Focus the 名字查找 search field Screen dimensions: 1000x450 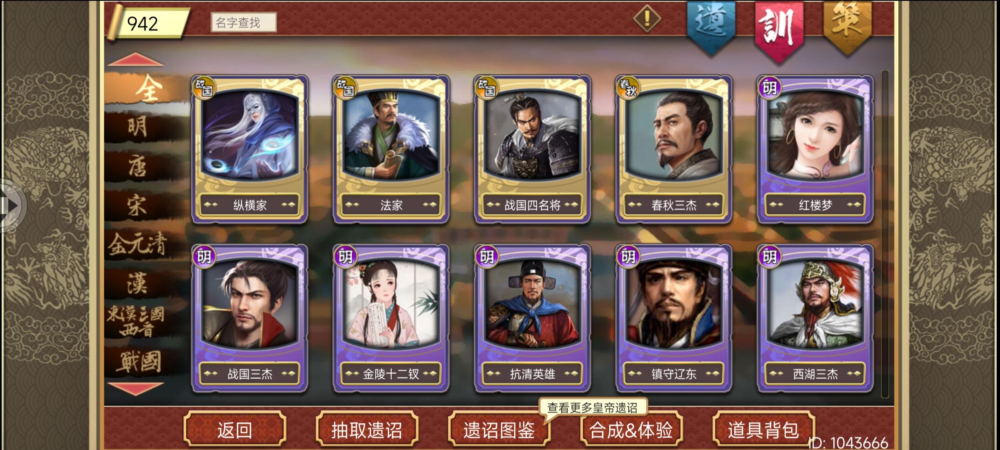pyautogui.click(x=243, y=22)
